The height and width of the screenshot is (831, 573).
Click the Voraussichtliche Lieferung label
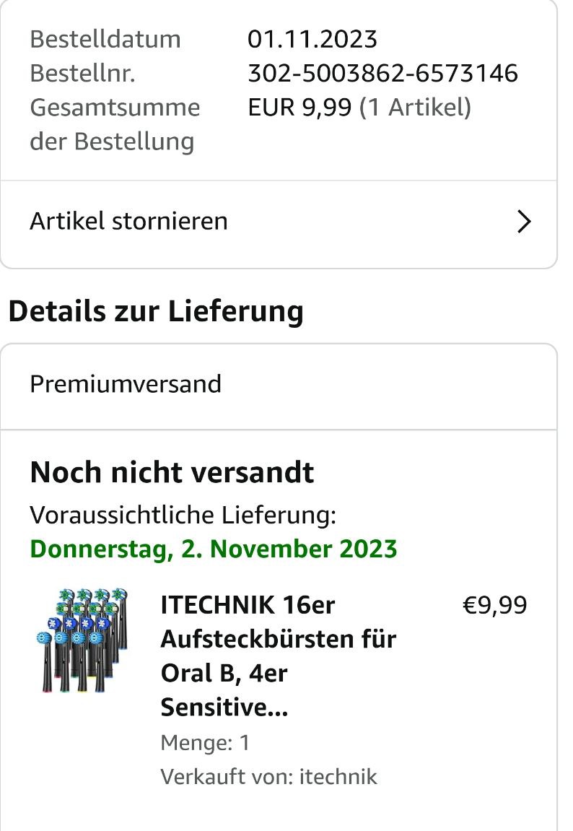tap(183, 515)
